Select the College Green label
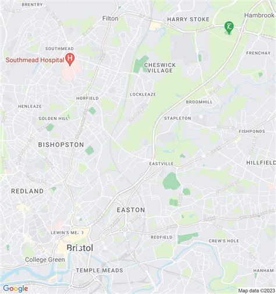This screenshot has height=294, width=276. tap(45, 260)
